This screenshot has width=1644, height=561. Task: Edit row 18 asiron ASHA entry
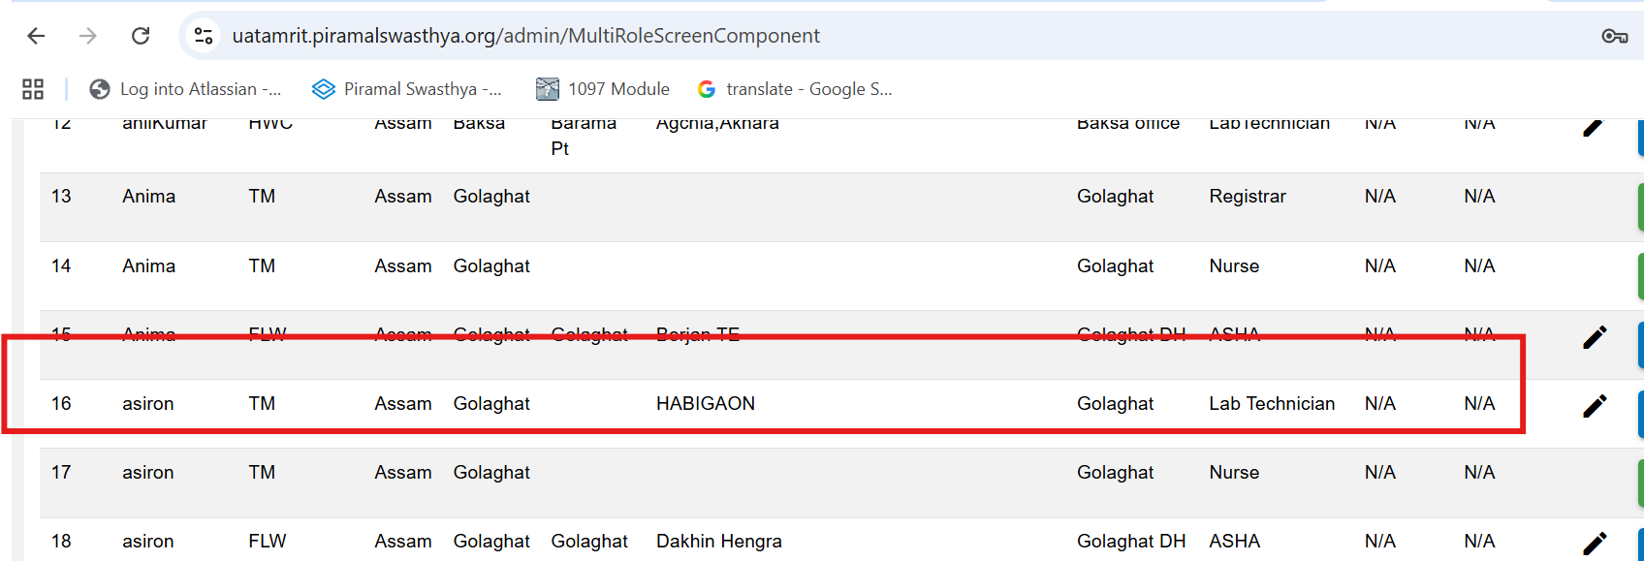[x=1595, y=543]
